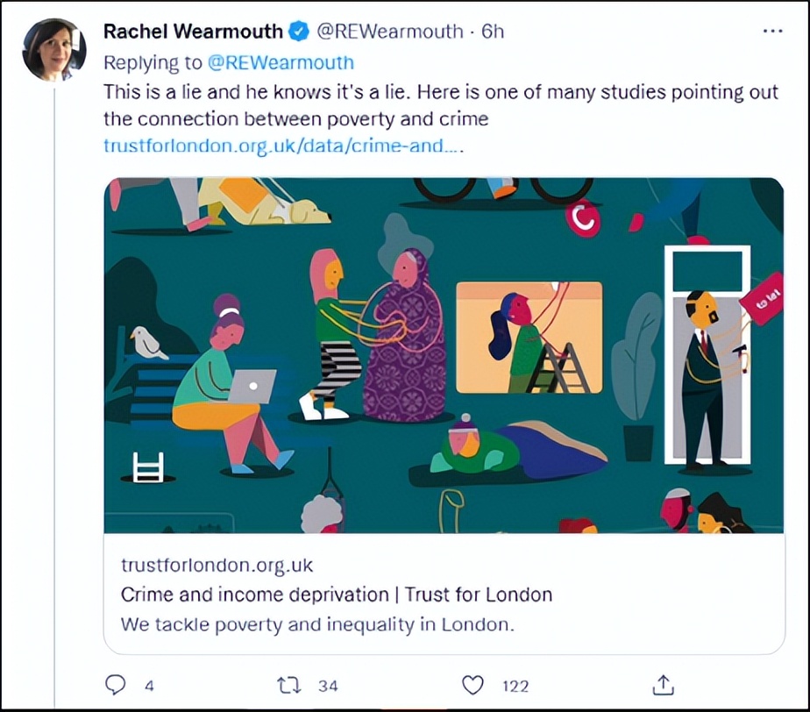Click the like count showing 122
810x712 pixels.
[514, 687]
